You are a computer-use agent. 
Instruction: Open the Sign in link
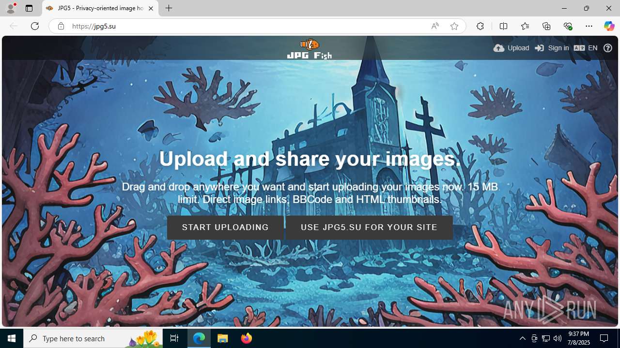[552, 48]
